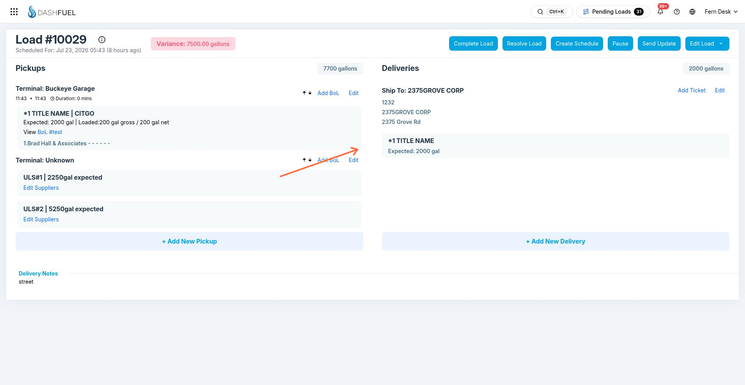Click 'ULS#1 | 2250gal expected' row

[189, 183]
